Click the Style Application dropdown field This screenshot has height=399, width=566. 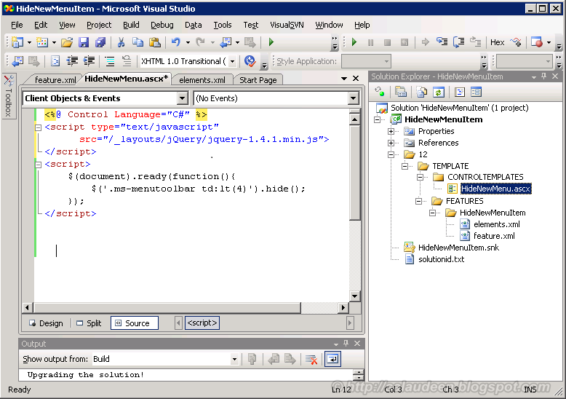366,61
